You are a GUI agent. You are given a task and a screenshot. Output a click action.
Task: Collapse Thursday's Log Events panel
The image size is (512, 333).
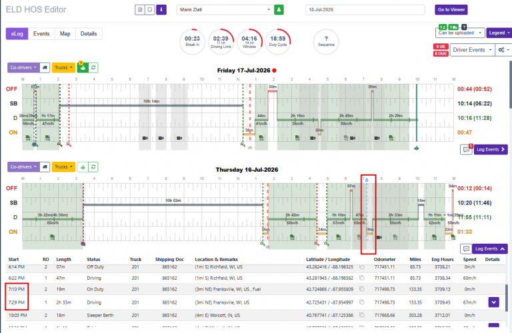489,249
